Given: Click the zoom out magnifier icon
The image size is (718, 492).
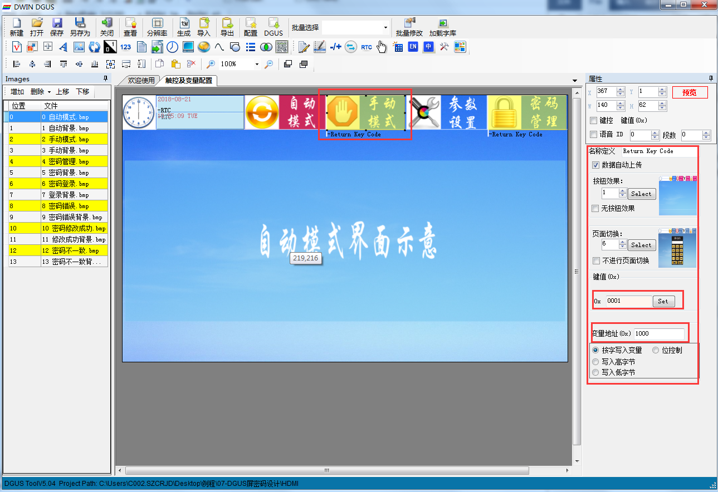Looking at the screenshot, I should click(x=269, y=64).
